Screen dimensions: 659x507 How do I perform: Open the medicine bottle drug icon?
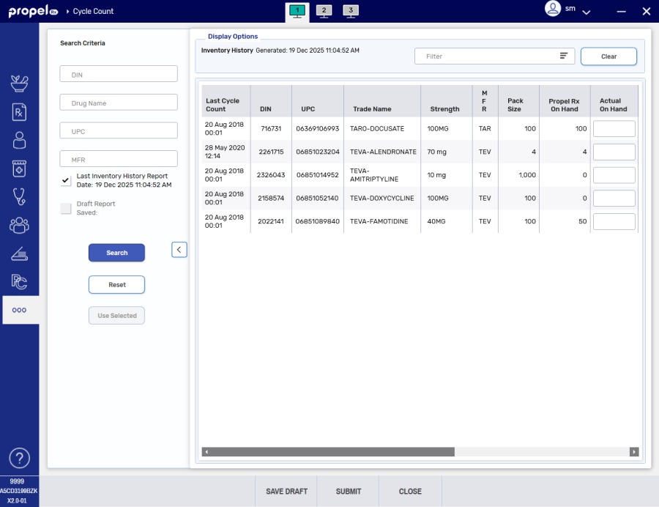click(x=19, y=168)
